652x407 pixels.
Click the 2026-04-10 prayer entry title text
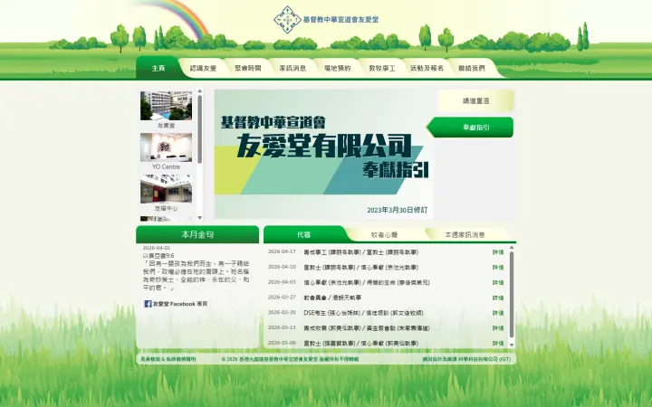click(x=360, y=268)
